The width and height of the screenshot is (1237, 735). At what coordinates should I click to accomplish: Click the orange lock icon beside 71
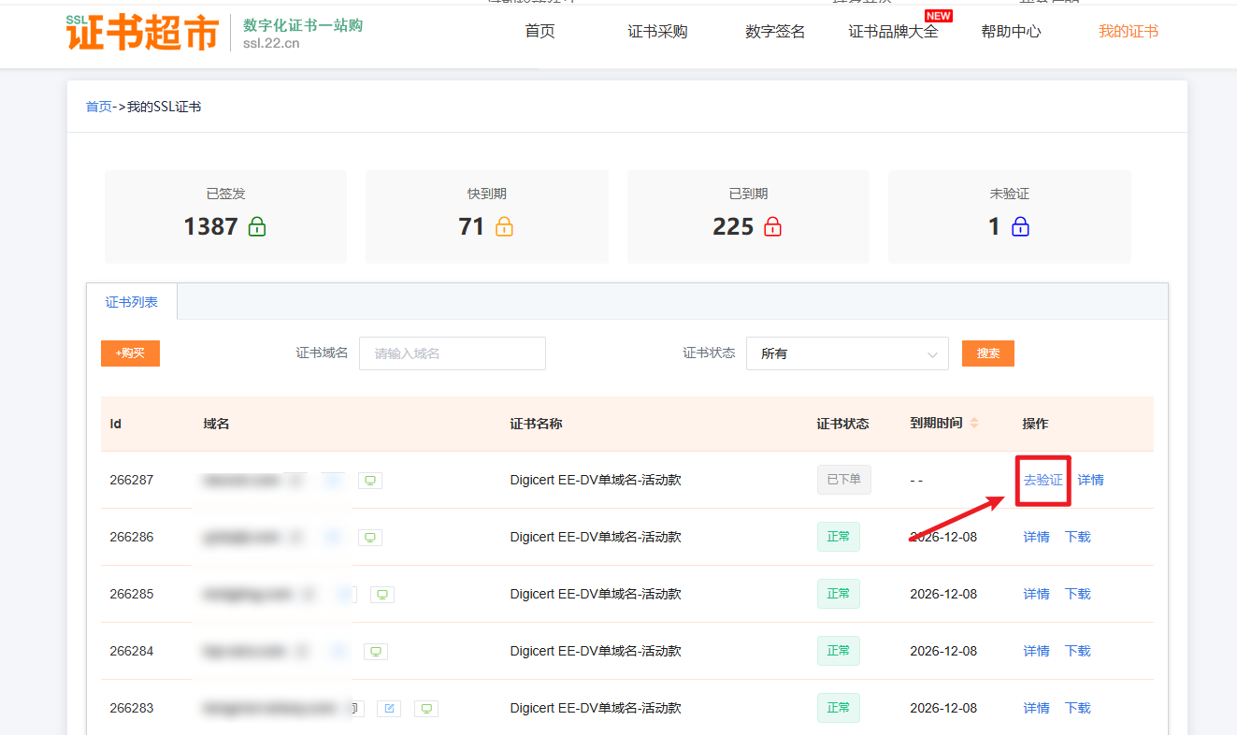[x=504, y=226]
